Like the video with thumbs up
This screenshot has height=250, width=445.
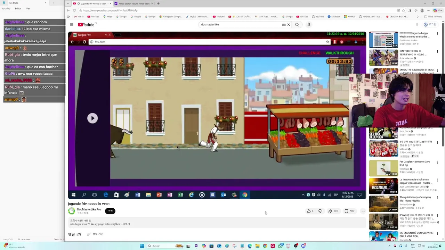[x=310, y=211]
